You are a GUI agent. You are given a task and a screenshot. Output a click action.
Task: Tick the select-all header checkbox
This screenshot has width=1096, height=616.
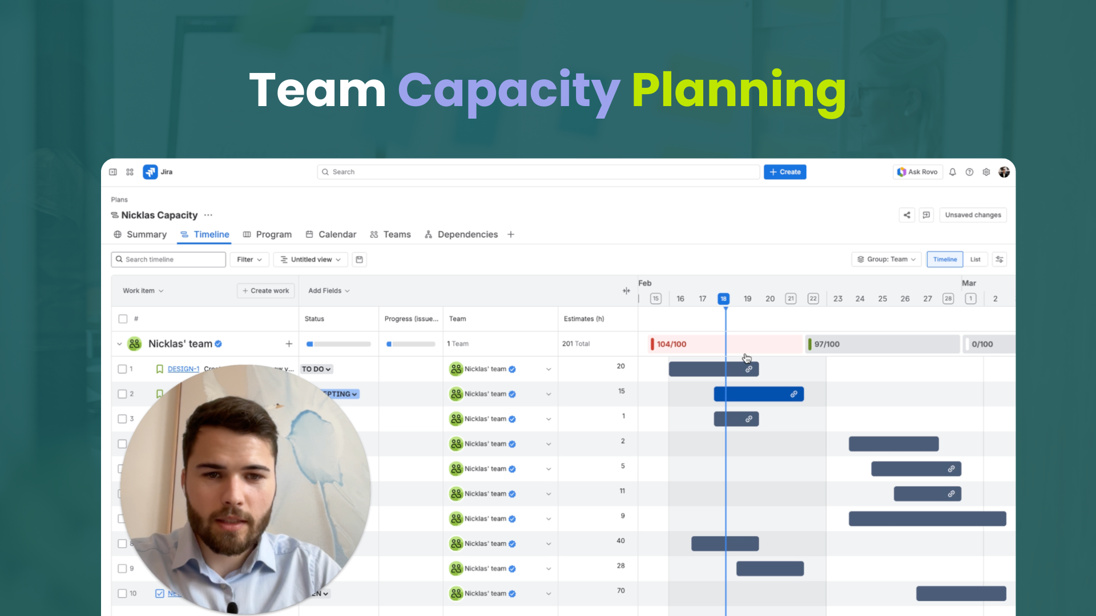coord(123,319)
